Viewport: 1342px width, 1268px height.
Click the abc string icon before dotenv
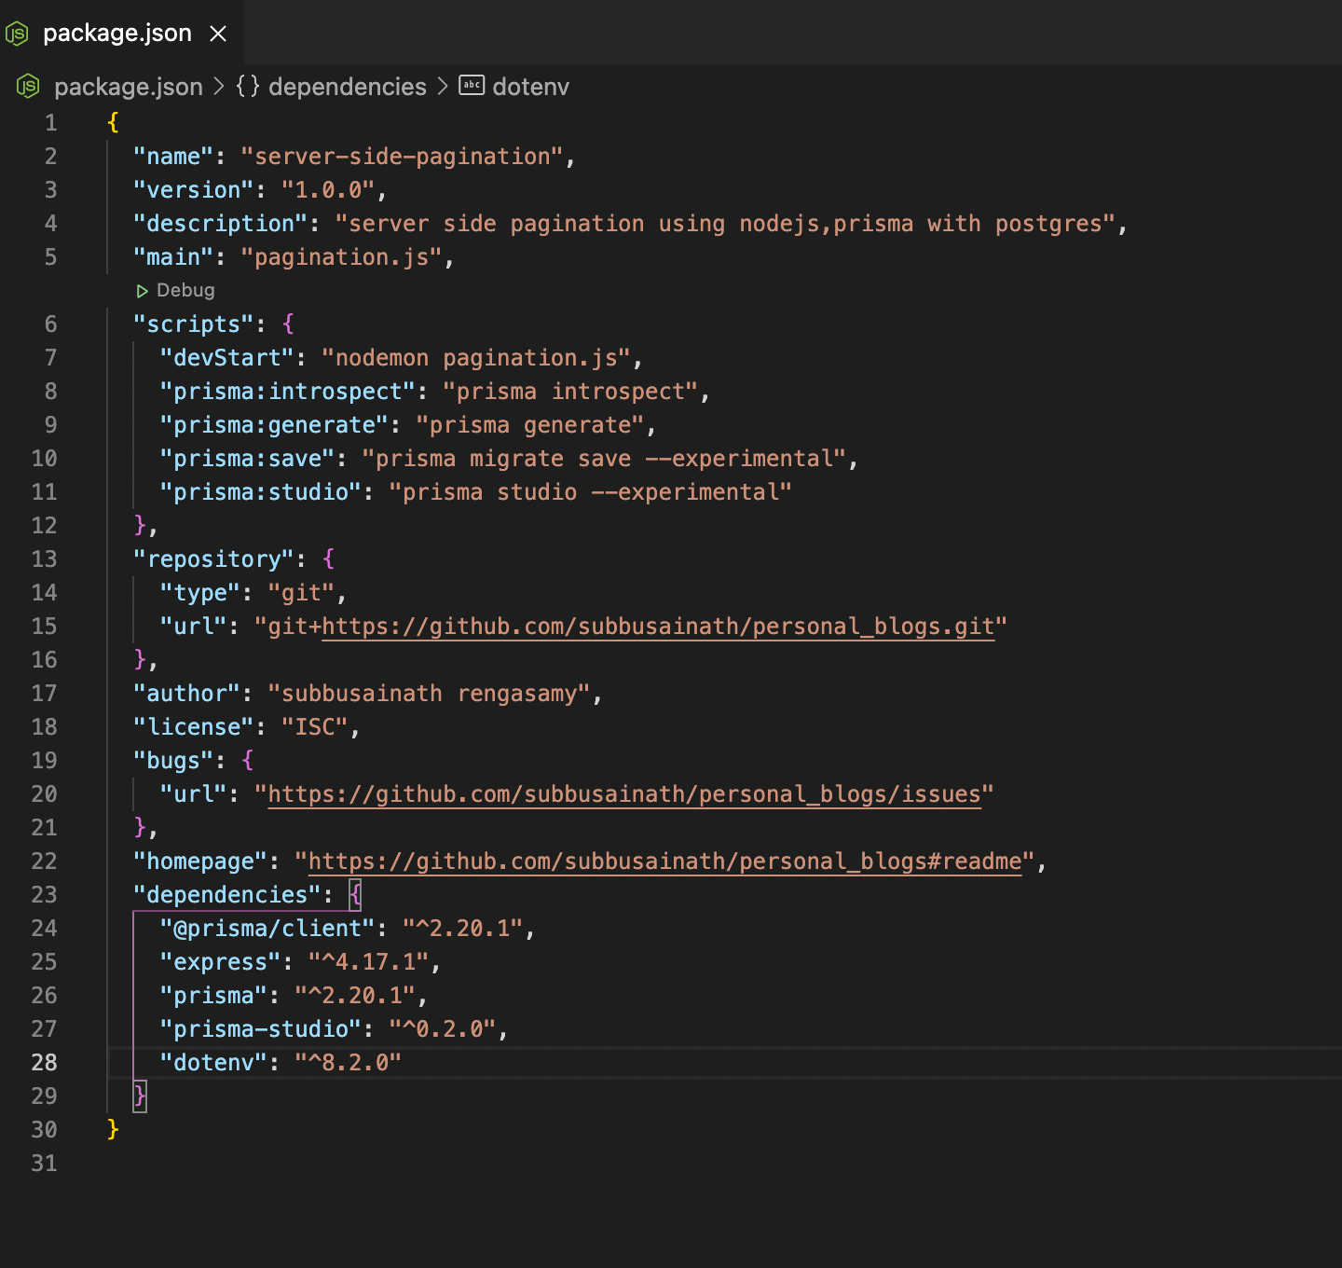pyautogui.click(x=472, y=86)
